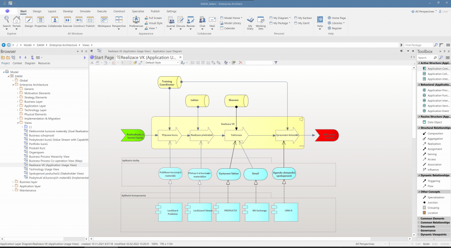The width and height of the screenshot is (451, 248).
Task: Click My Gantt button
Action: click(302, 23)
